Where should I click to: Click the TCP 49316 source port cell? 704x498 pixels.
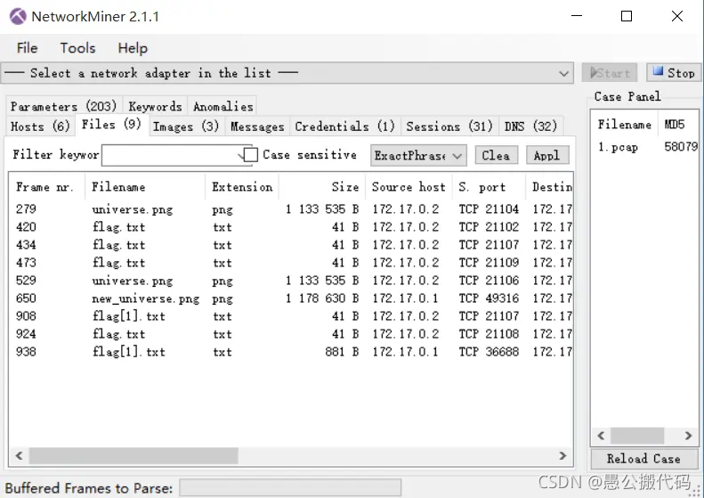[x=489, y=298]
